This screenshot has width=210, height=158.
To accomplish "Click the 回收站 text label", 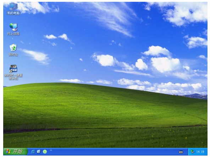I will coord(13,54).
